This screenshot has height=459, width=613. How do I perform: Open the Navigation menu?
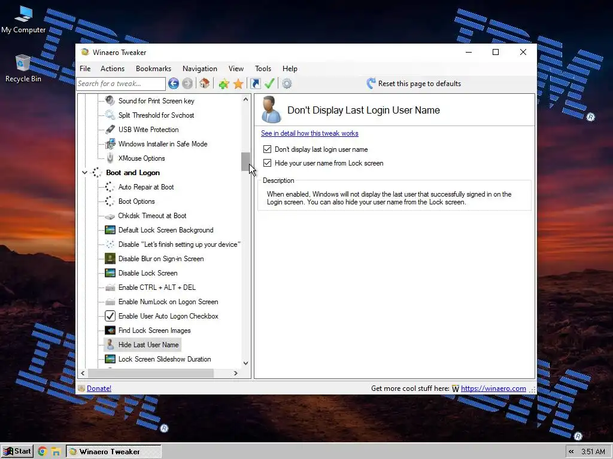click(x=200, y=69)
